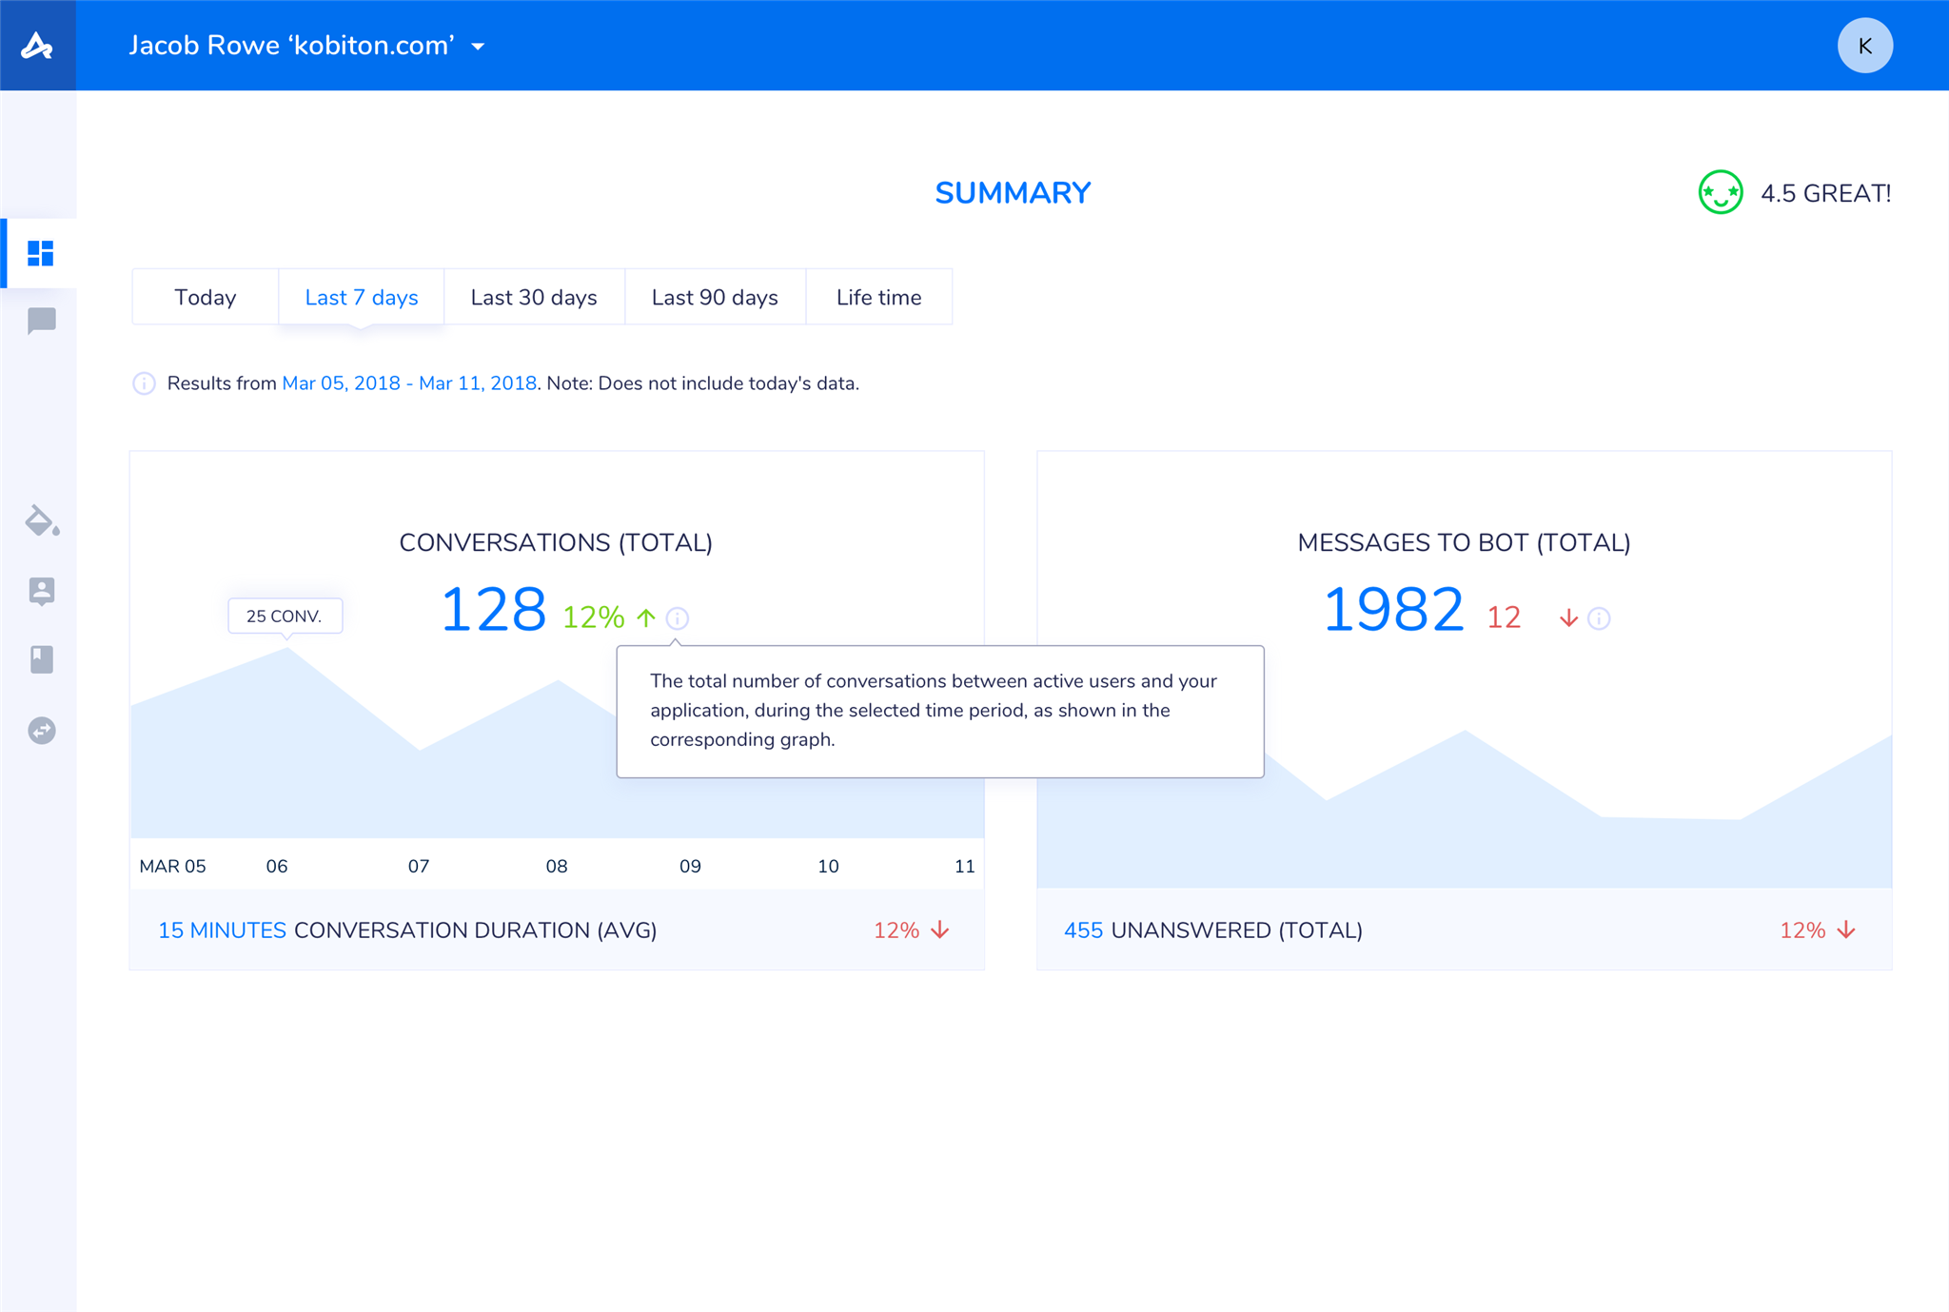Click the info icon next to Conversations 12%
The width and height of the screenshot is (1949, 1312).
(677, 618)
